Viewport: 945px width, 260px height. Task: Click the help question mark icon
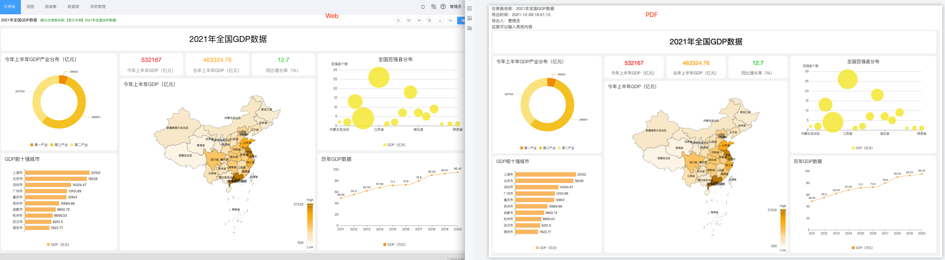(x=443, y=7)
